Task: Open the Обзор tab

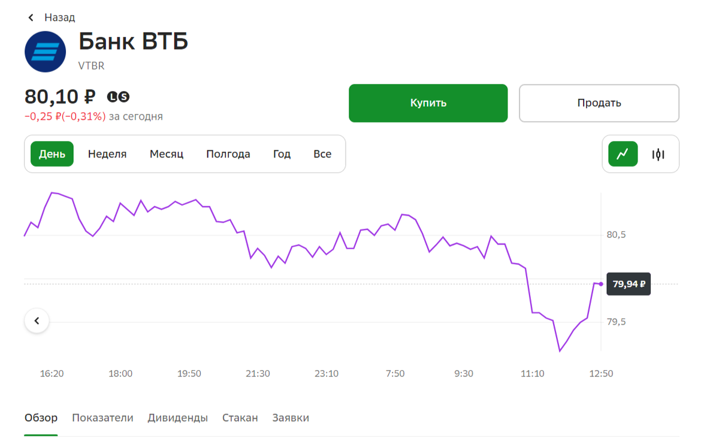Action: pyautogui.click(x=41, y=418)
